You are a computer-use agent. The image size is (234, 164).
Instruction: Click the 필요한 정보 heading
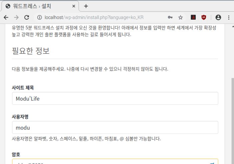[31, 51]
